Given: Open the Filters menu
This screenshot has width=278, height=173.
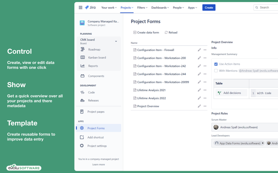Looking at the screenshot, I should point(142,8).
